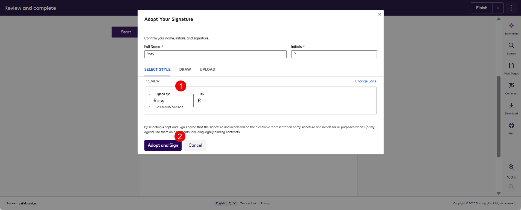Print the document via the Print icon

click(x=511, y=125)
